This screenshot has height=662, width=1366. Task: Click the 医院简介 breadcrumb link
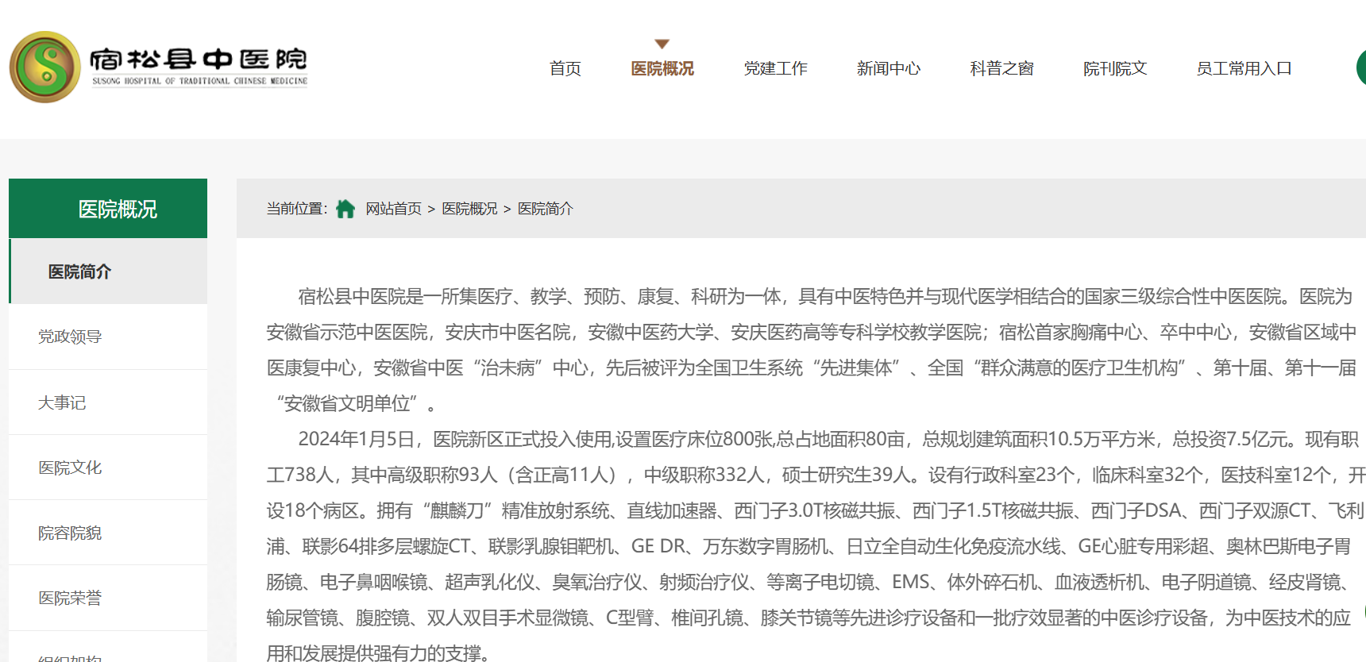546,209
